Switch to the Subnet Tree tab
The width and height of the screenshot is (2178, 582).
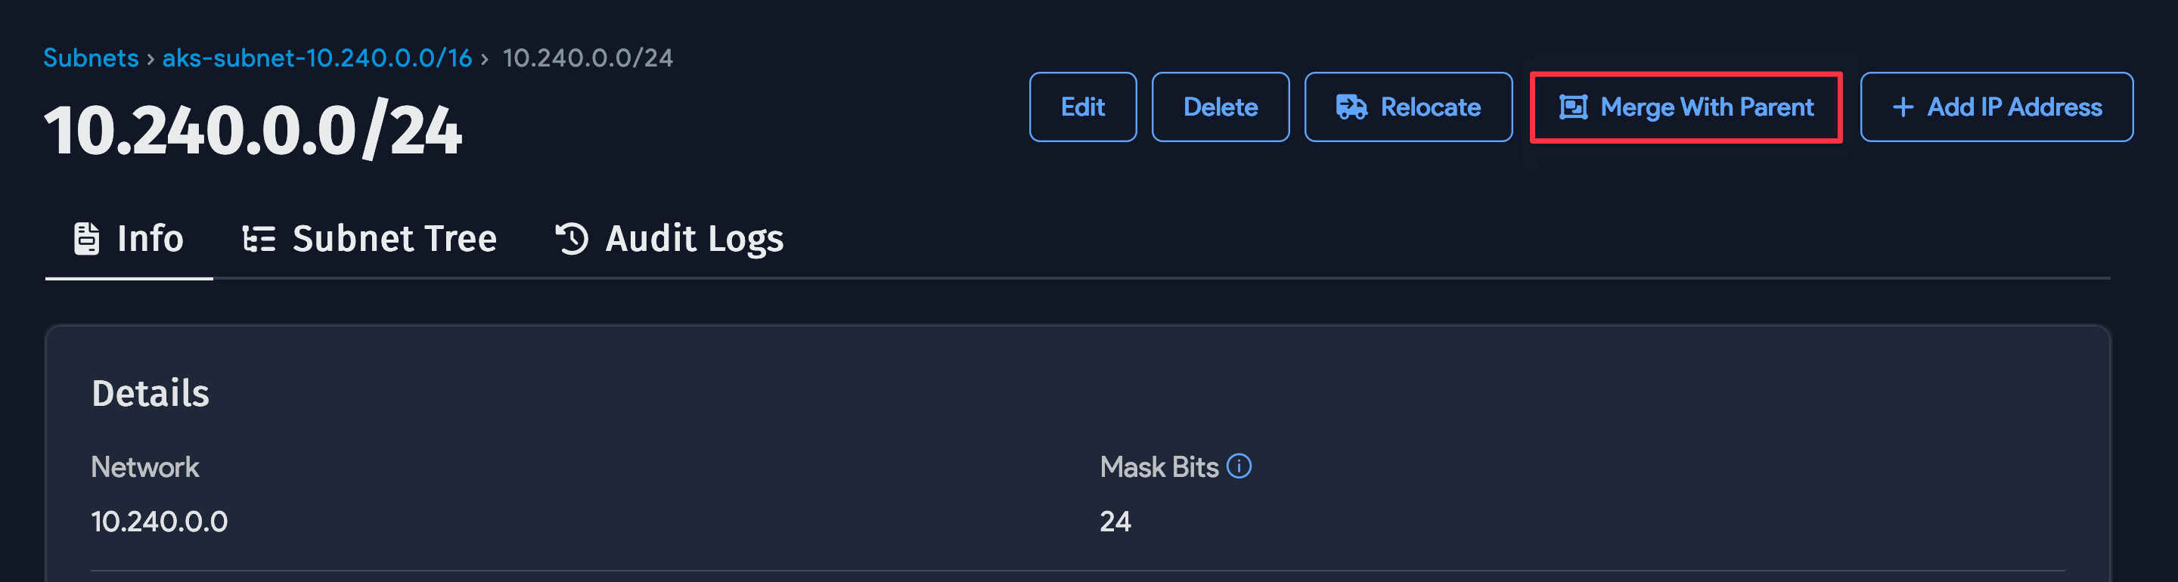[x=394, y=239]
